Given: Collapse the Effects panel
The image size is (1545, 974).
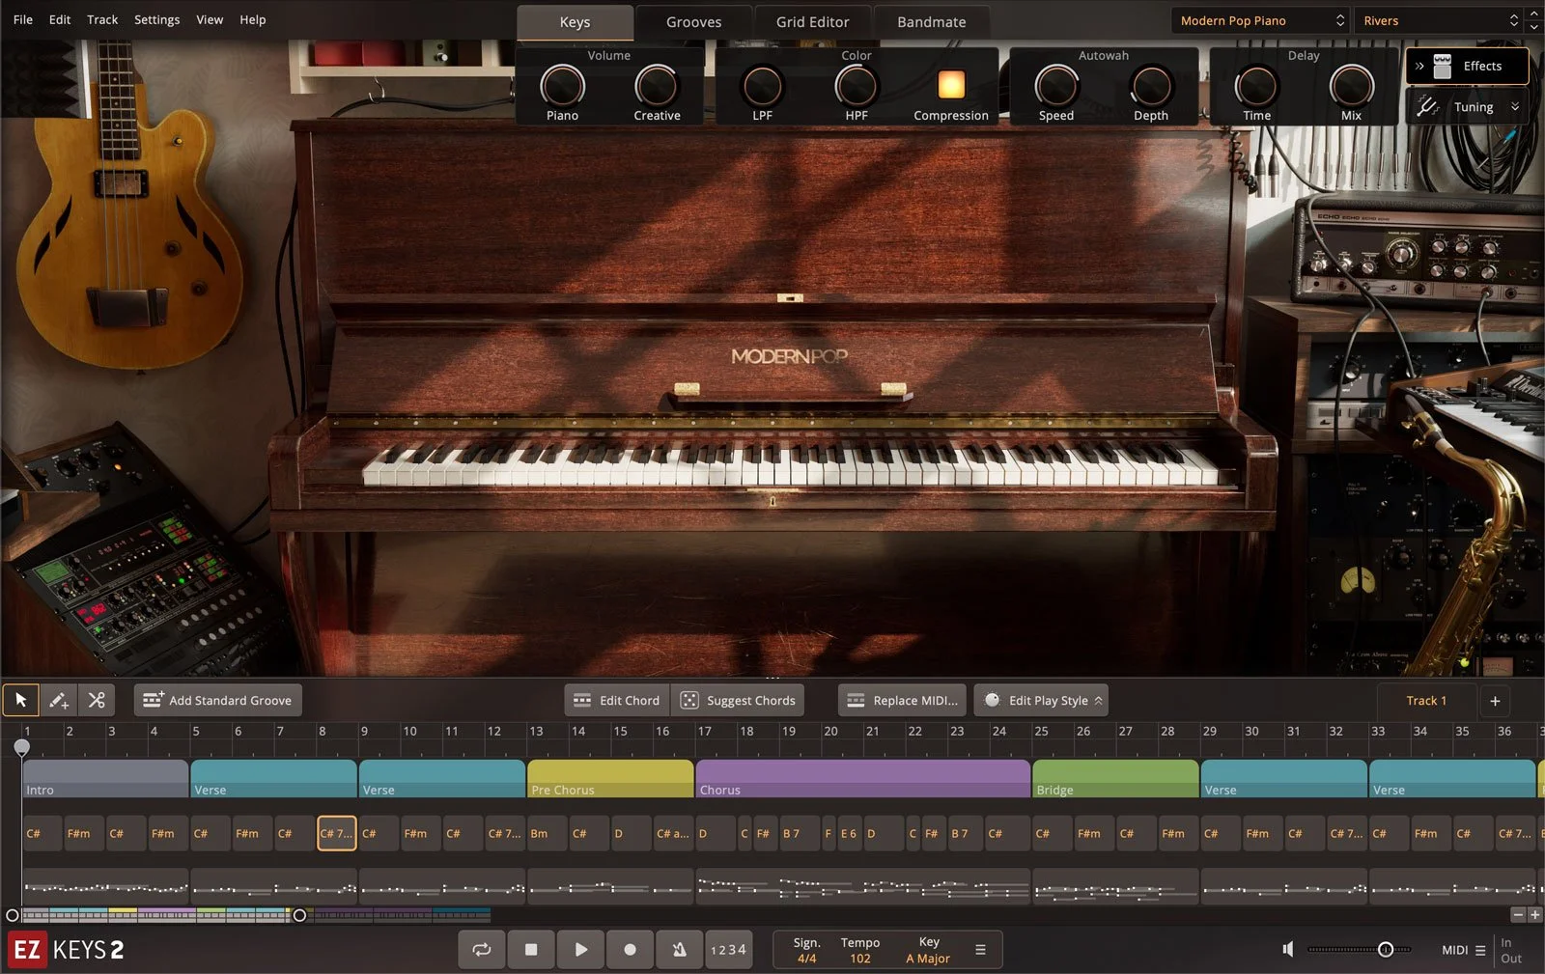Looking at the screenshot, I should pyautogui.click(x=1466, y=67).
